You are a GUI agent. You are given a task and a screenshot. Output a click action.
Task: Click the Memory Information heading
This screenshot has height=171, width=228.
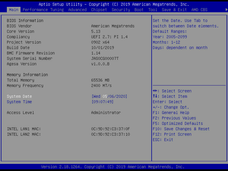27,75
